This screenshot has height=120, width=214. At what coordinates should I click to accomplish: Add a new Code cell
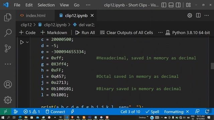27,33
